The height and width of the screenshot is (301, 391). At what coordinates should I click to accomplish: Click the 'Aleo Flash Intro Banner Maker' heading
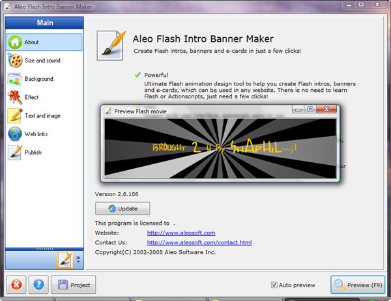(203, 39)
